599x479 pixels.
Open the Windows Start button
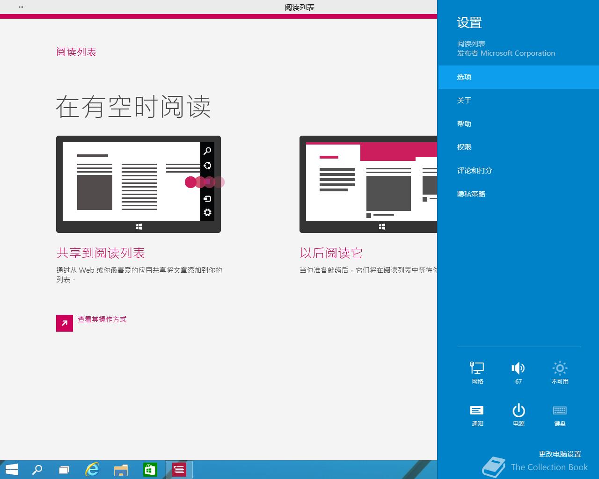point(11,470)
